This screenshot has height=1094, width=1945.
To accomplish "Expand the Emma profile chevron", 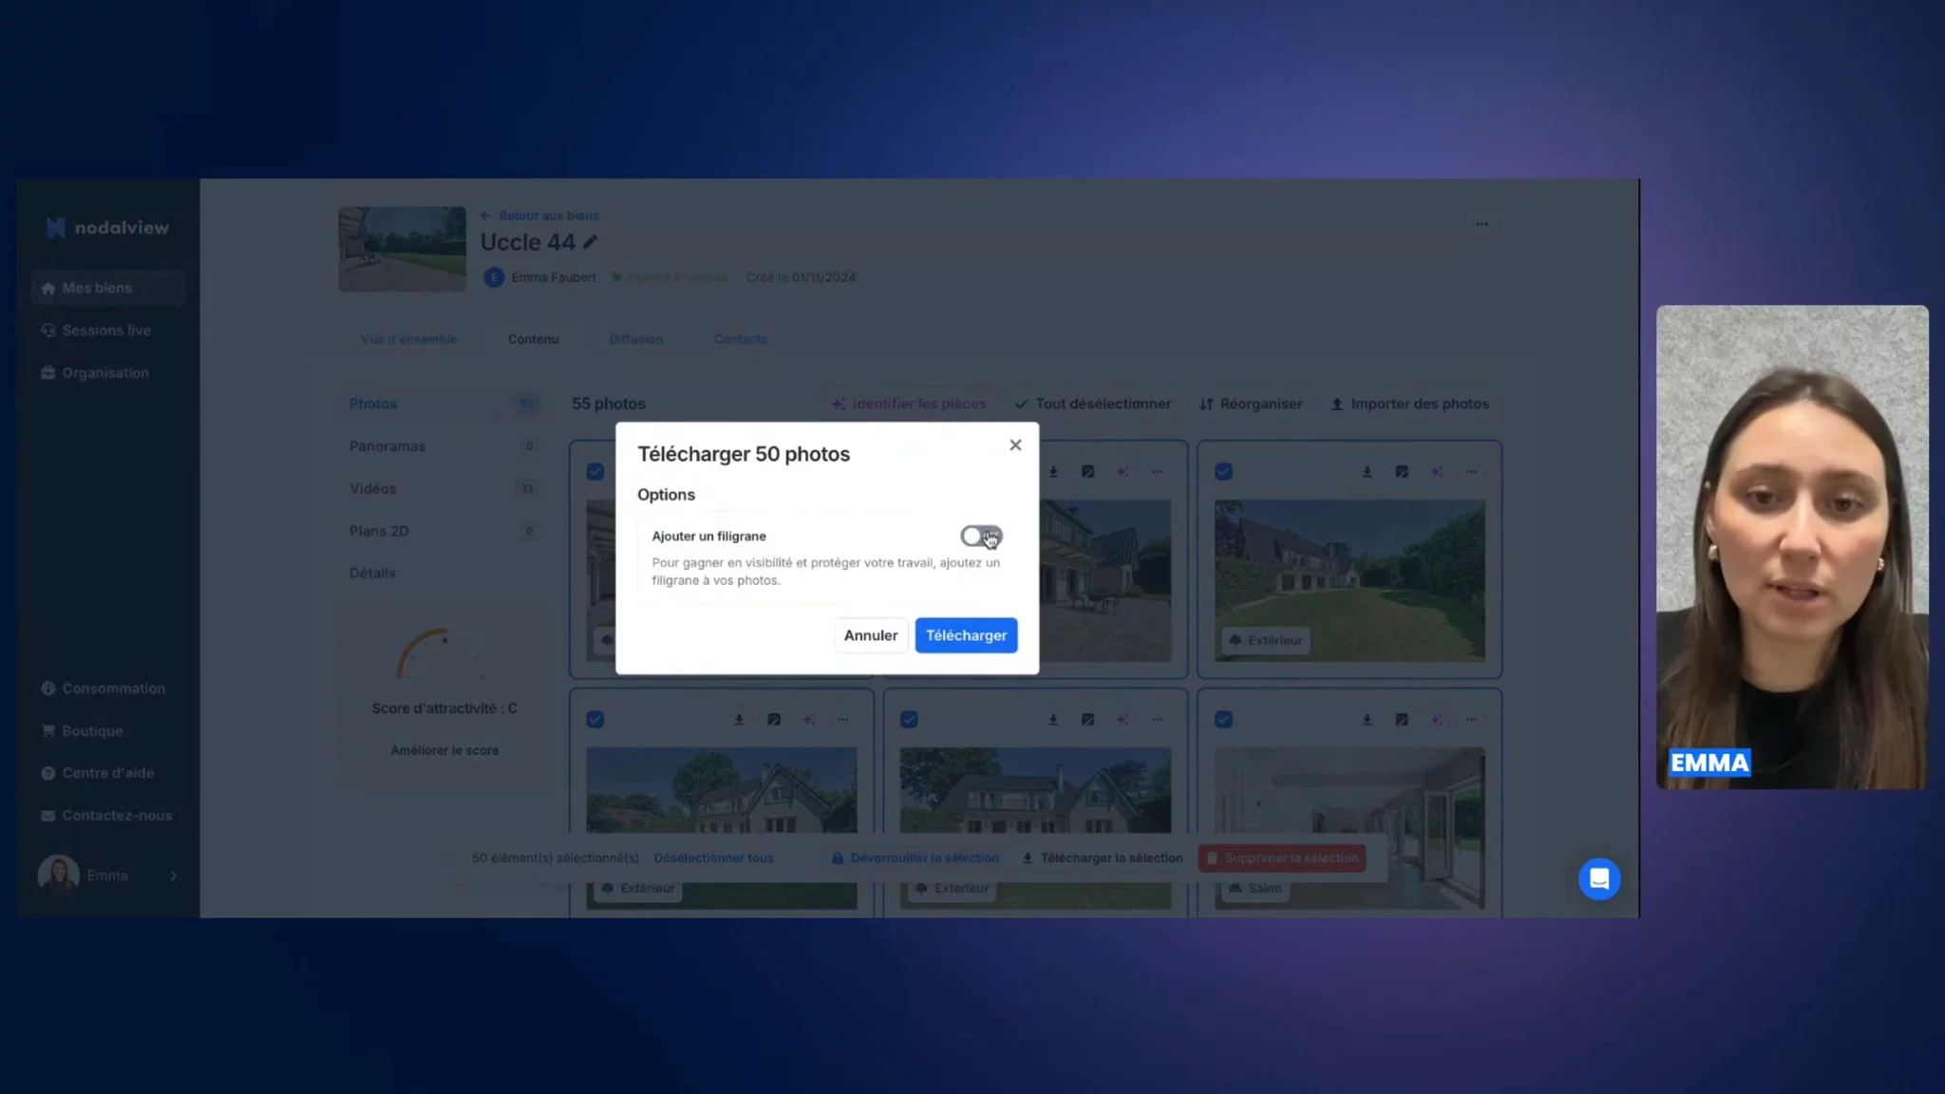I will [x=174, y=876].
